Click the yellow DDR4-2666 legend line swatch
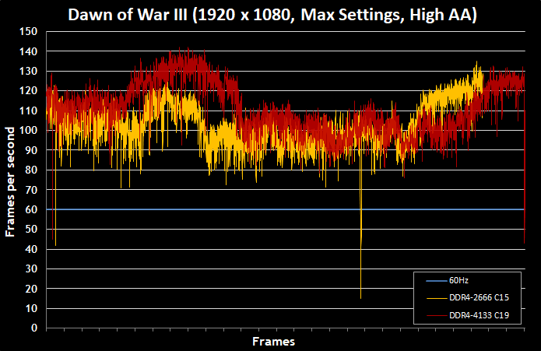 437,298
